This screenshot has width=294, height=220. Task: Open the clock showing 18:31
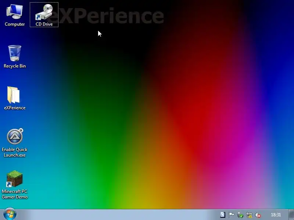pos(276,215)
